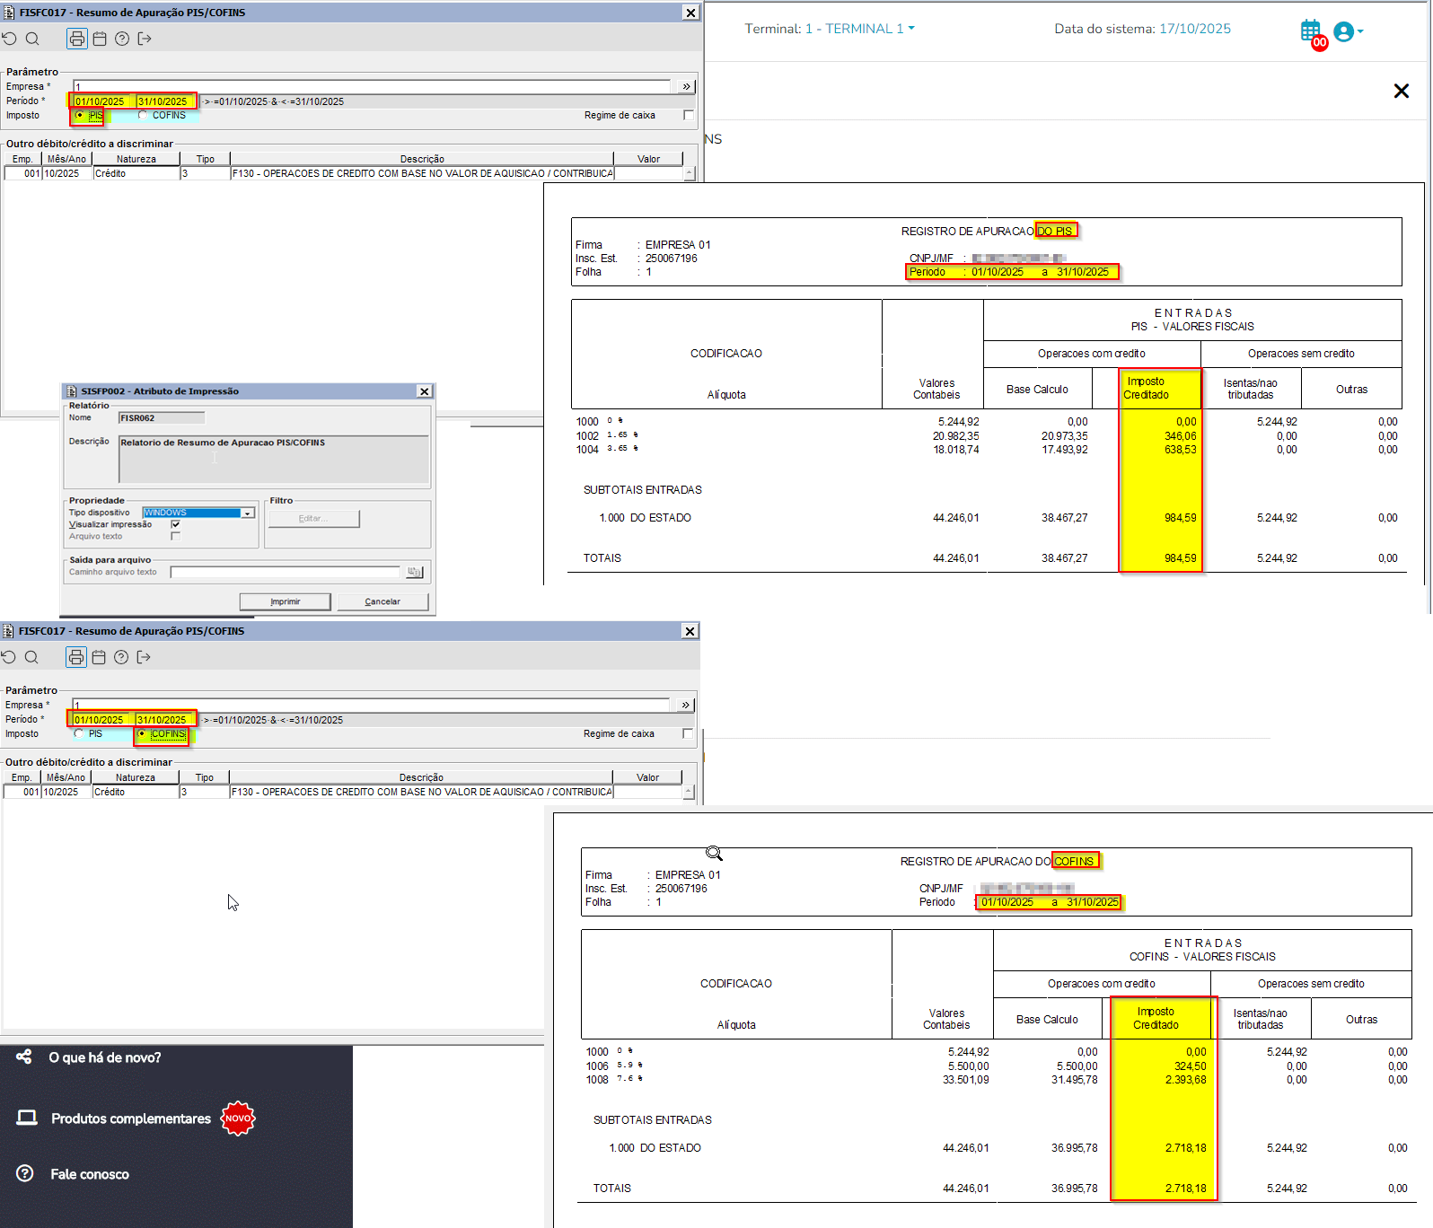Click the Empresa lookup » button in the COFINS-selected window
The height and width of the screenshot is (1228, 1433).
click(686, 705)
